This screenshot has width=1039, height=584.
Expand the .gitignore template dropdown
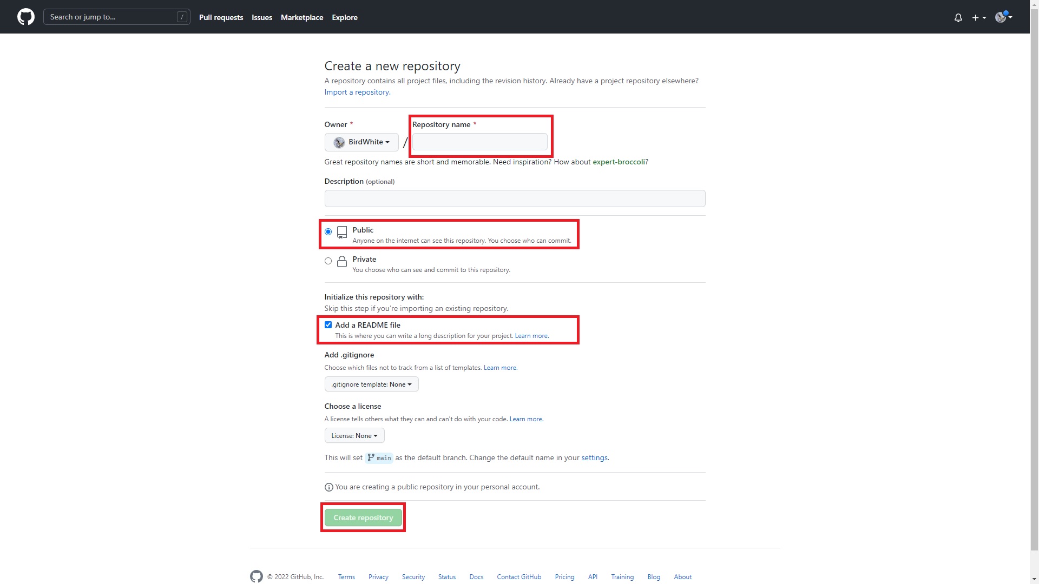coord(371,384)
